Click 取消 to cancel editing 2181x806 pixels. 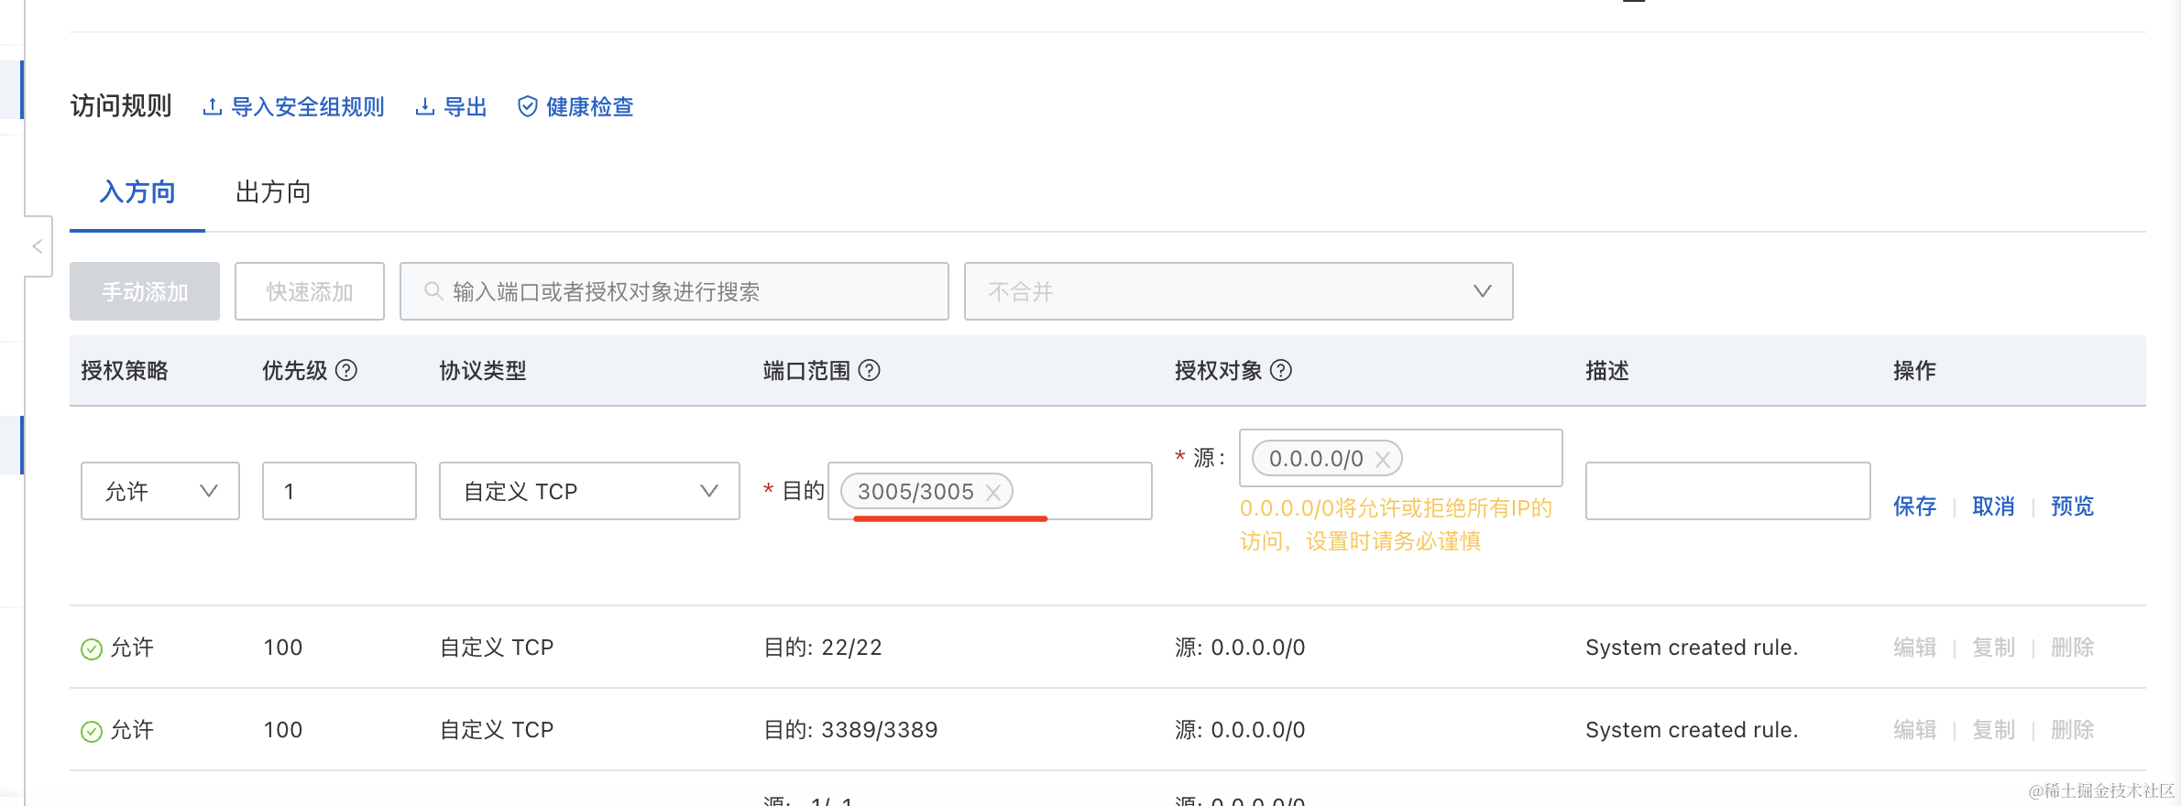click(1993, 506)
